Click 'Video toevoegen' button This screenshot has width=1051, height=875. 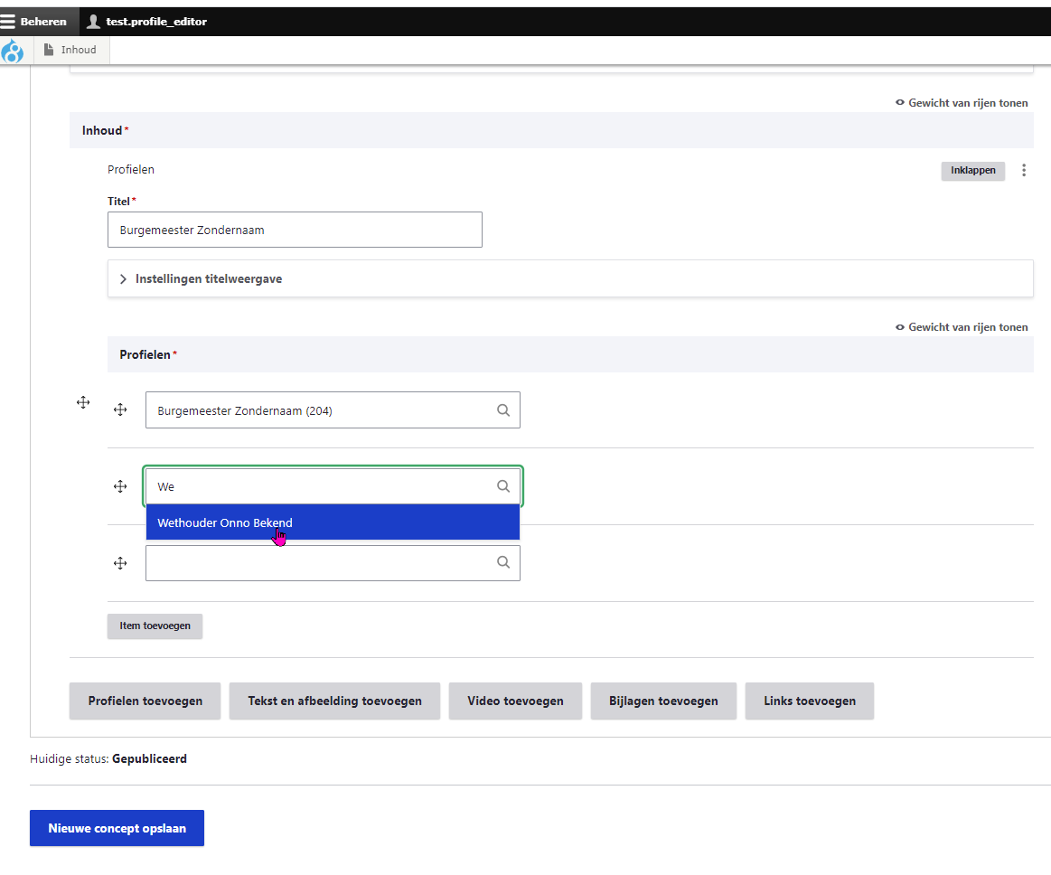515,701
